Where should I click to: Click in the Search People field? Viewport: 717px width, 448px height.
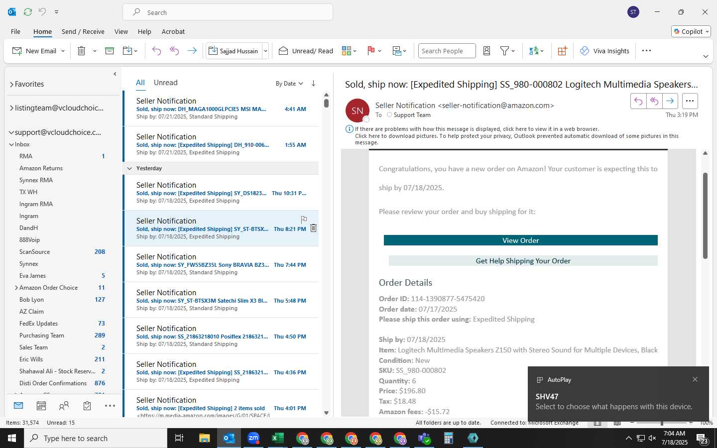click(x=447, y=51)
